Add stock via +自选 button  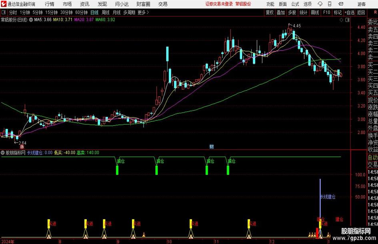349,12
